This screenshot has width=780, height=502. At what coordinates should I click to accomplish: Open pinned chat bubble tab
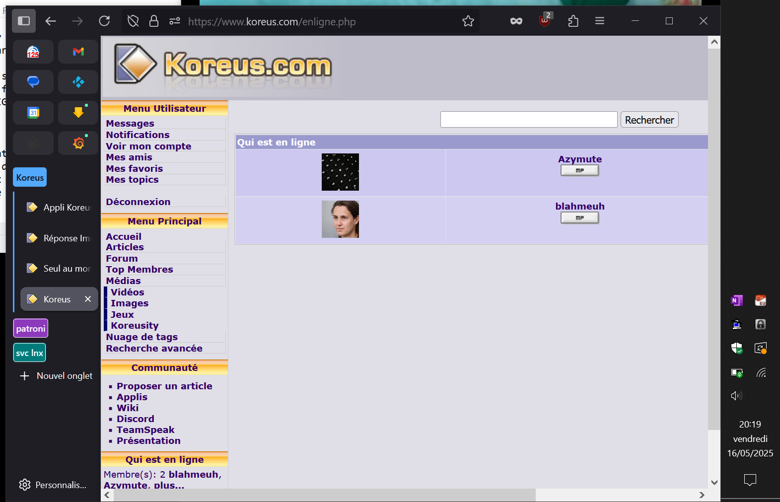pos(33,82)
